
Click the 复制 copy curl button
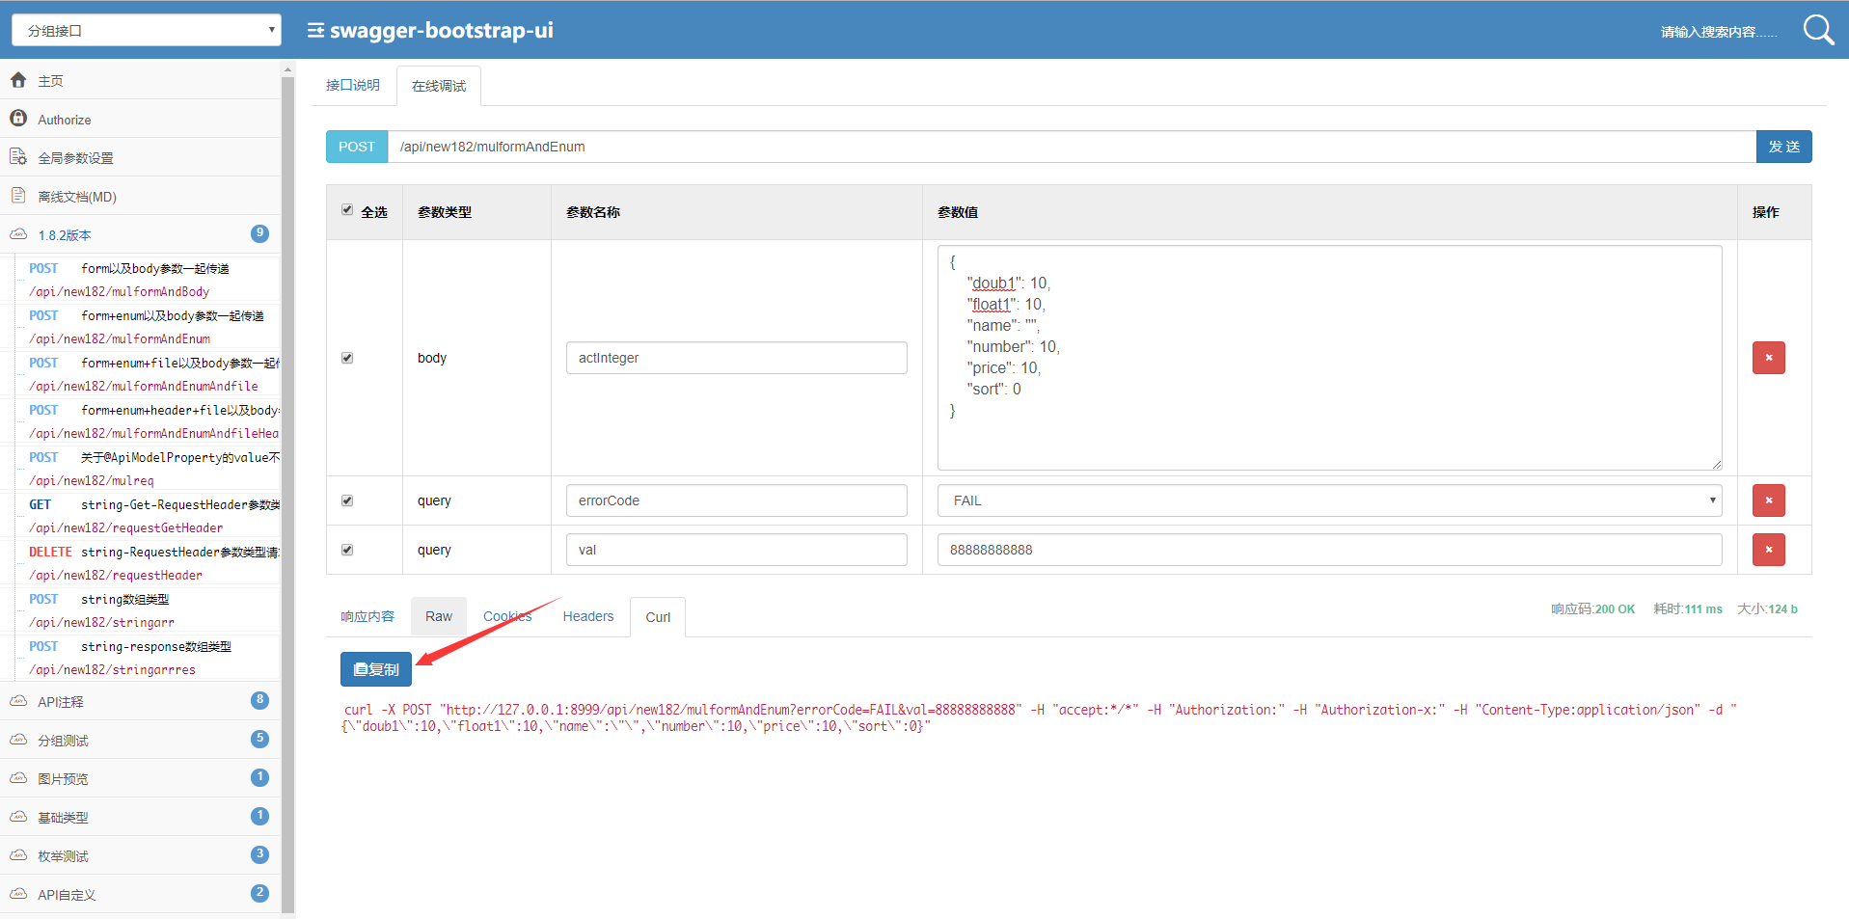tap(376, 669)
